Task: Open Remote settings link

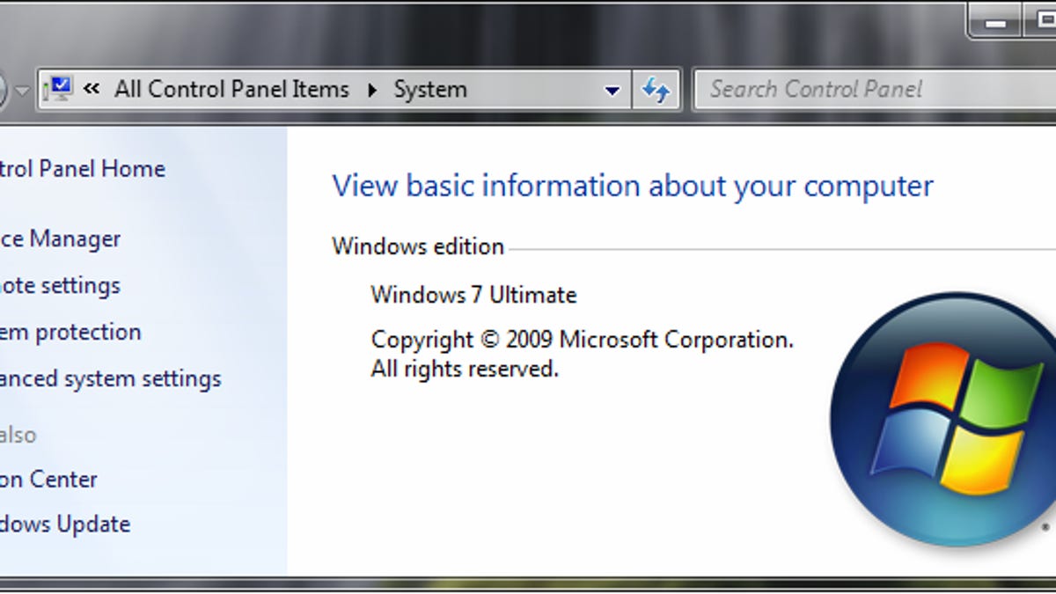Action: (60, 285)
